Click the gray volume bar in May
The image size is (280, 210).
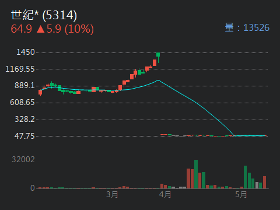coord(257,185)
